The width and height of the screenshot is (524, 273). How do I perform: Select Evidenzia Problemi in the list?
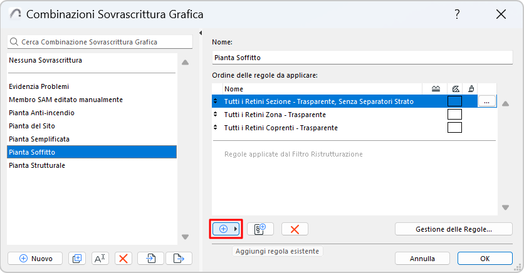39,86
